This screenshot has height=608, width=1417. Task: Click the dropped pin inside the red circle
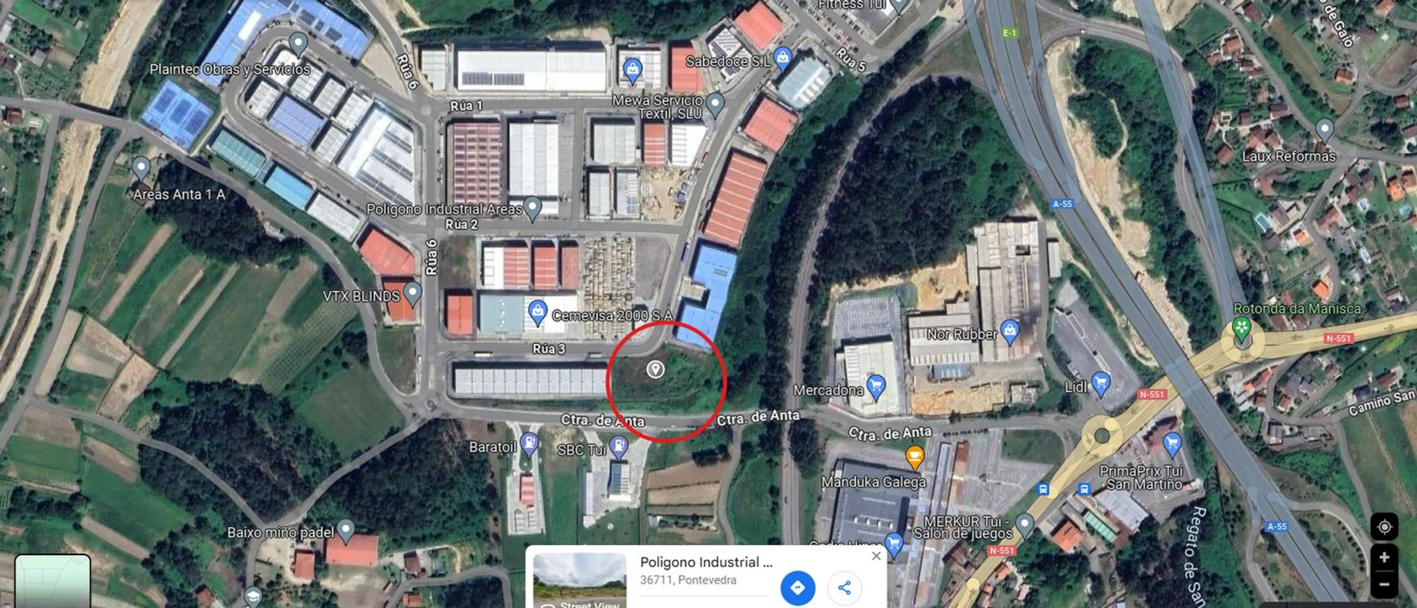[655, 369]
